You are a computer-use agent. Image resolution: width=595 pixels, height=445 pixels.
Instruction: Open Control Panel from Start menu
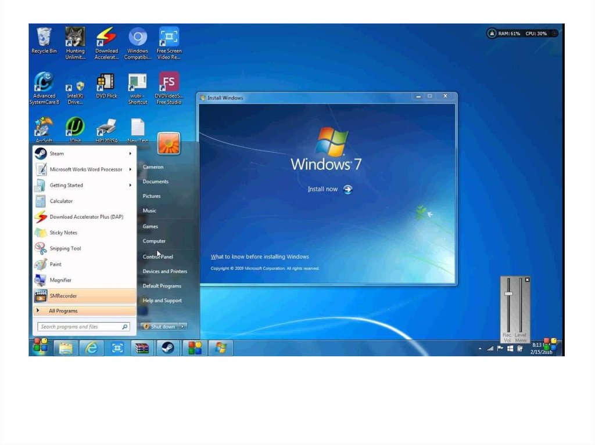(158, 256)
